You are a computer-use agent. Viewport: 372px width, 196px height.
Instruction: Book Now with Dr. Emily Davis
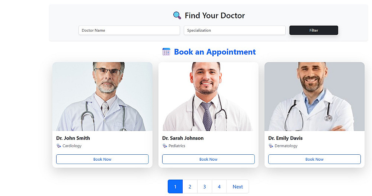[314, 159]
